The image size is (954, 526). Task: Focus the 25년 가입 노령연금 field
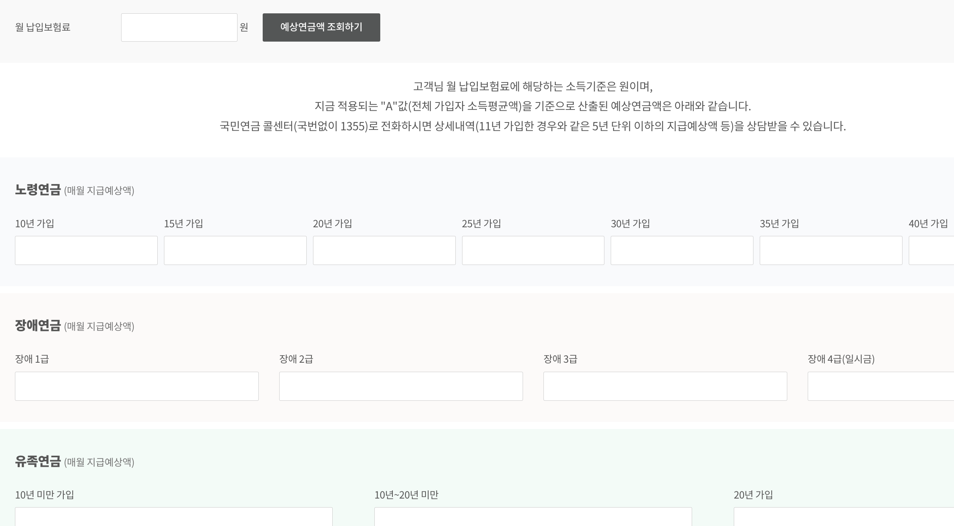533,250
